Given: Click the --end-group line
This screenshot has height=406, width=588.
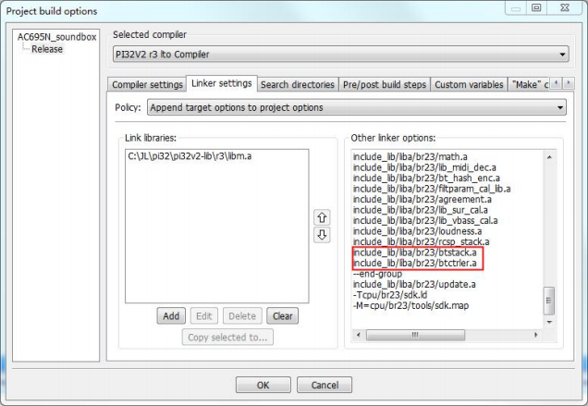Looking at the screenshot, I should [x=377, y=274].
